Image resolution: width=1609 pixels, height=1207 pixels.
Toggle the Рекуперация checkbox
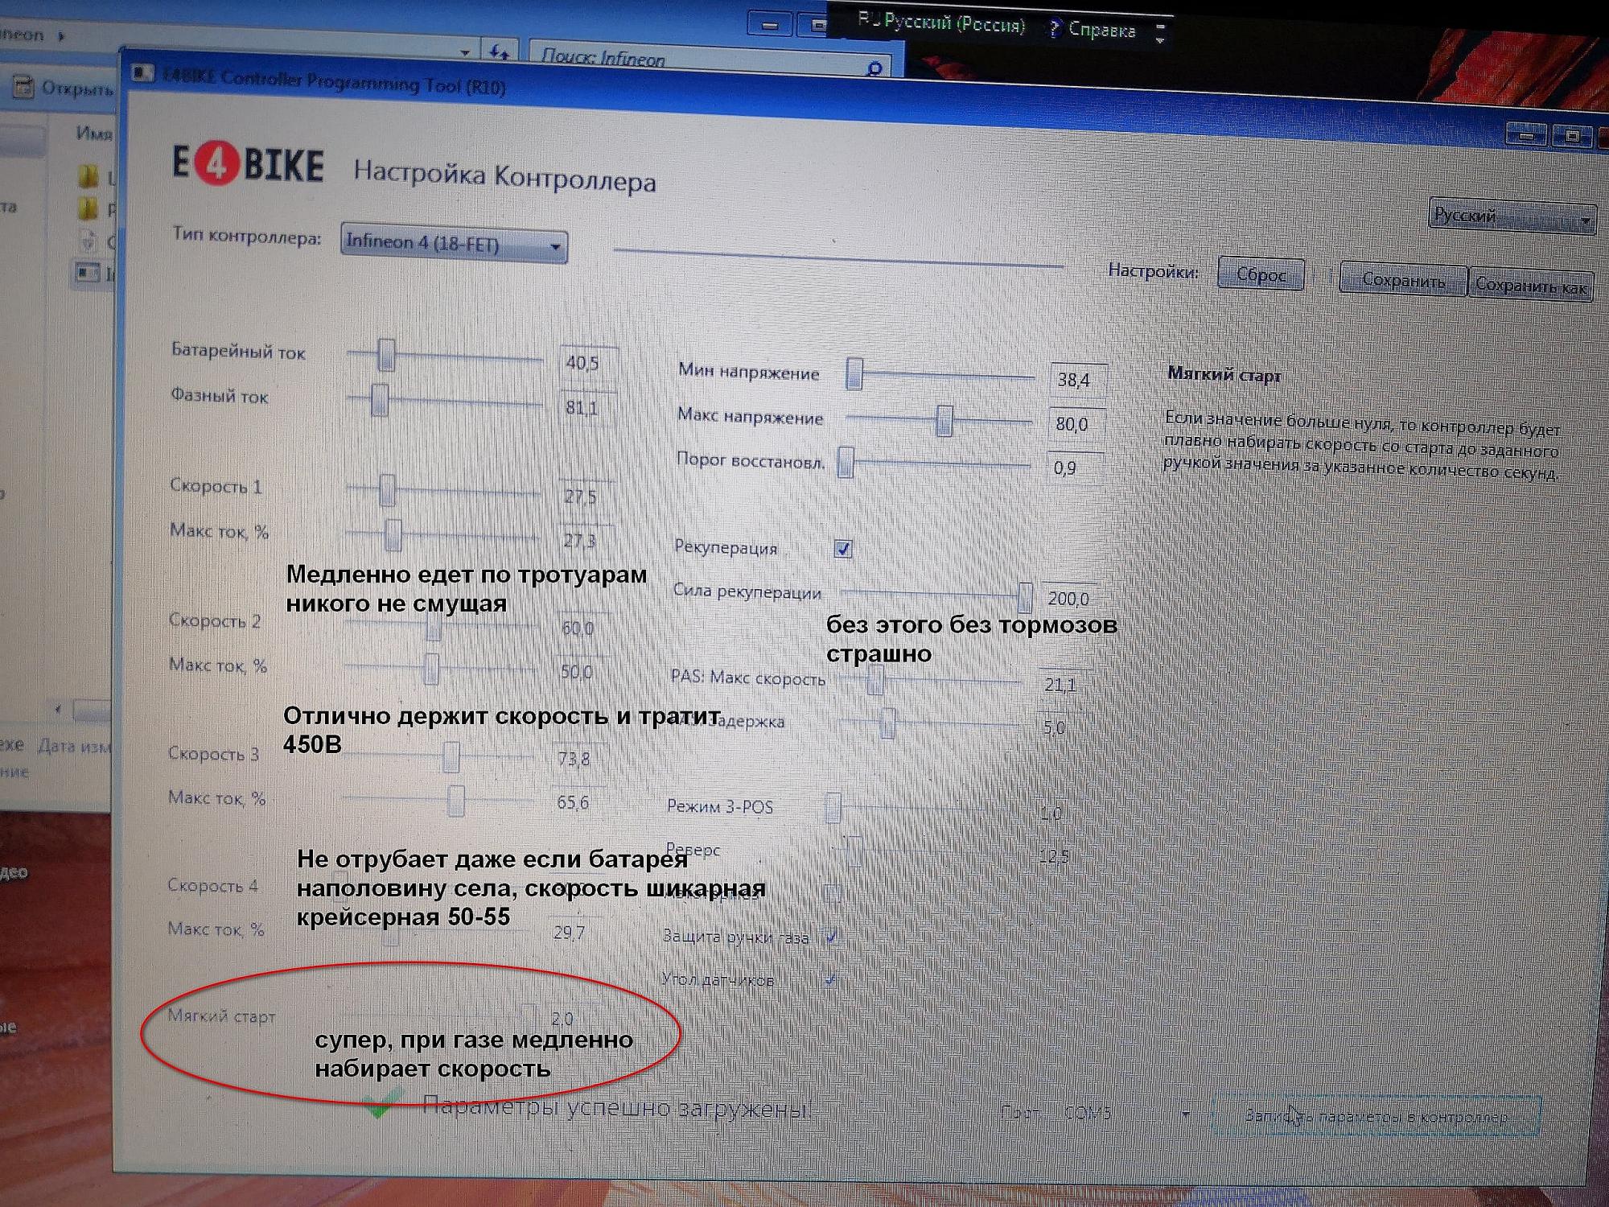(842, 549)
